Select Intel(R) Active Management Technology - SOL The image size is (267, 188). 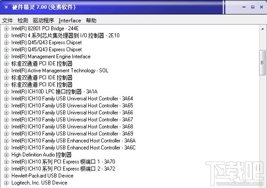point(60,71)
